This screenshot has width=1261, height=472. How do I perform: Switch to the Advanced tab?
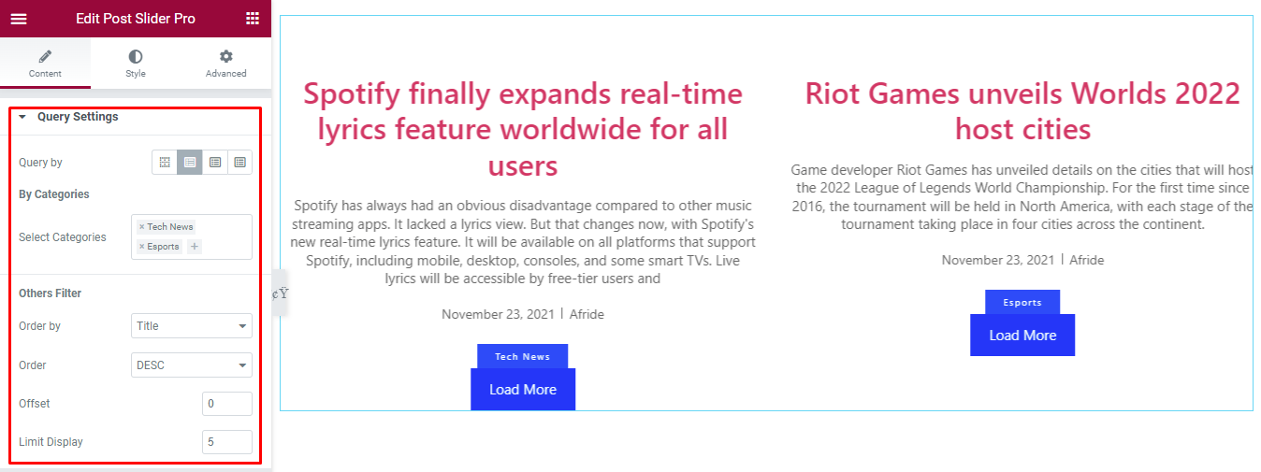[226, 64]
